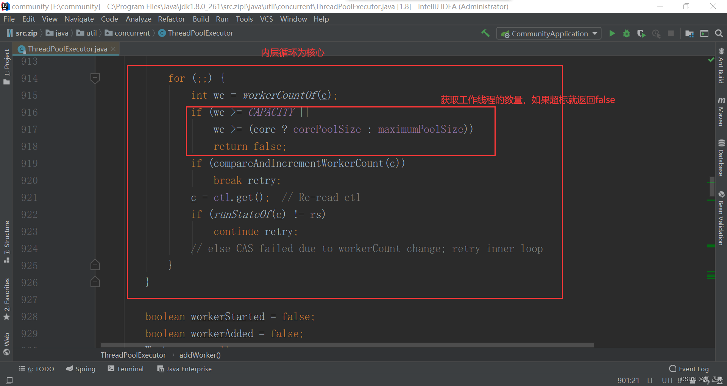The width and height of the screenshot is (727, 386).
Task: Open the View menu
Action: coord(50,19)
